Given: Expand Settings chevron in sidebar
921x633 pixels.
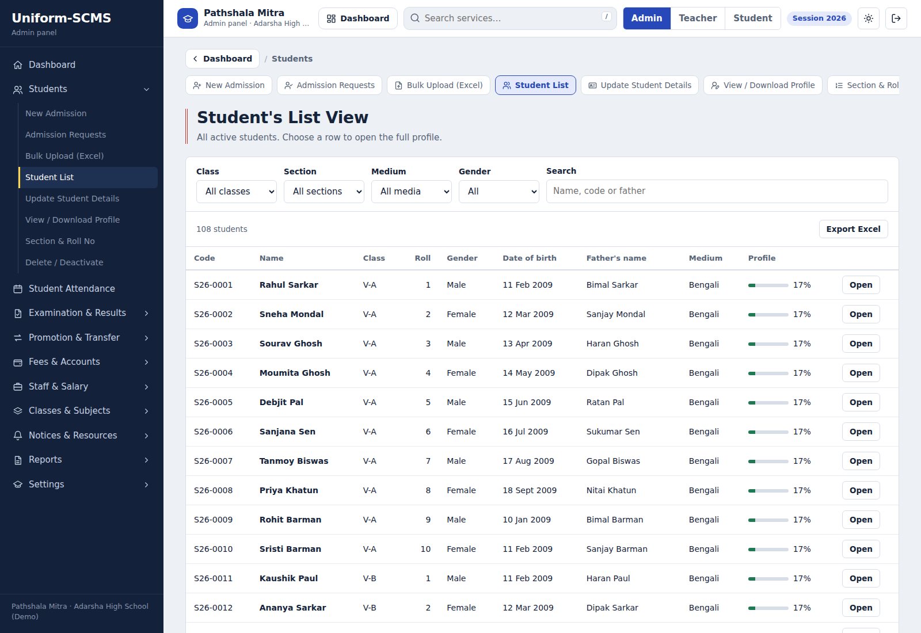Looking at the screenshot, I should click(146, 485).
